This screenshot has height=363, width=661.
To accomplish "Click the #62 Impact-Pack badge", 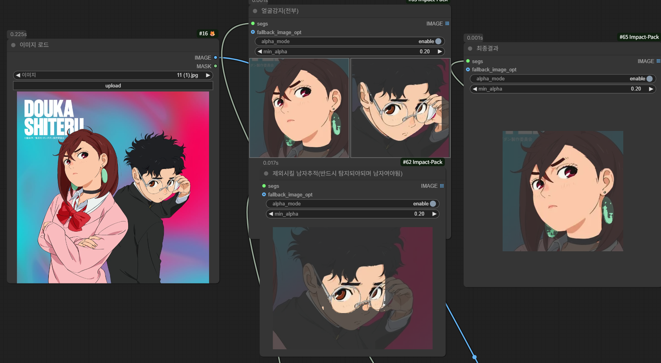I will click(x=422, y=162).
